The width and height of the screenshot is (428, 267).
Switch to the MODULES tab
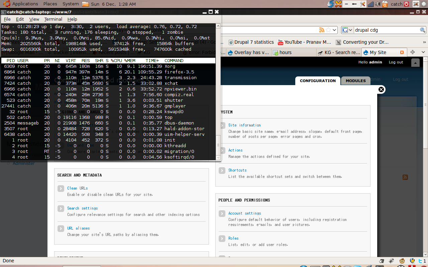click(x=355, y=80)
